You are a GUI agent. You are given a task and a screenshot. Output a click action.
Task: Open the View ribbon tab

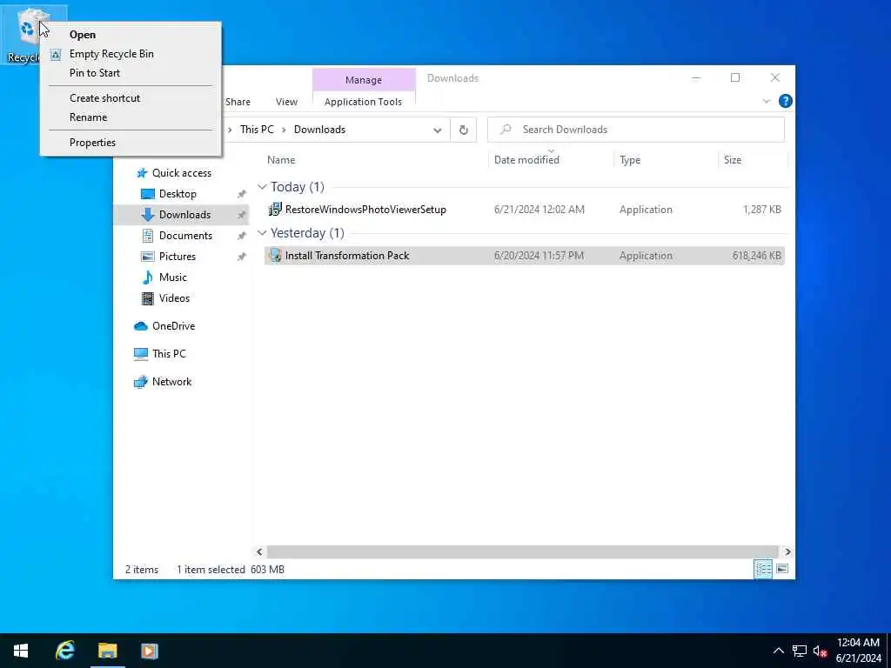[286, 103]
